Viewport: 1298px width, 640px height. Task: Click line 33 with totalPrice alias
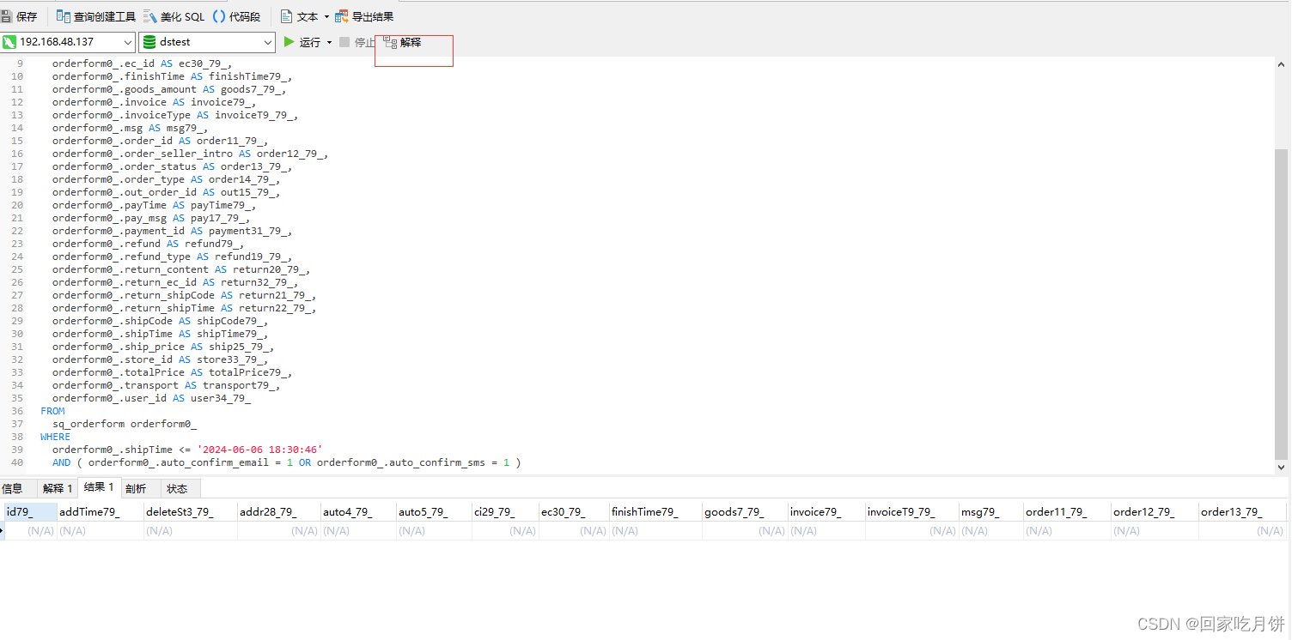point(172,372)
